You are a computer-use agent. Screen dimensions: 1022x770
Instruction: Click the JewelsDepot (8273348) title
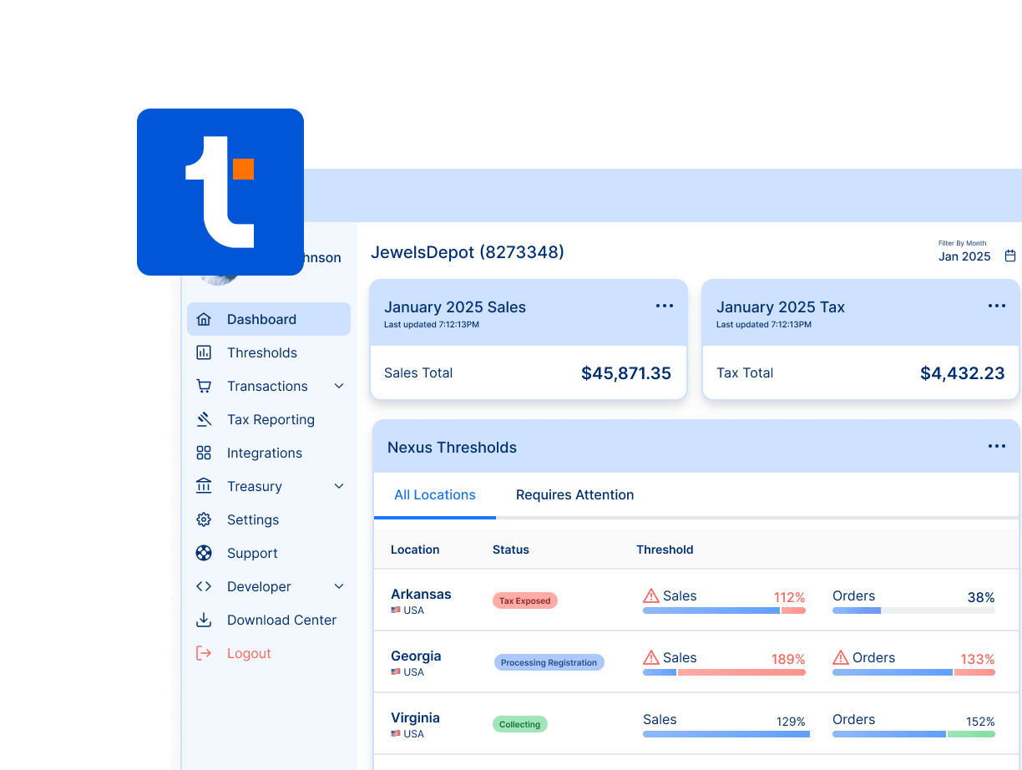point(468,252)
